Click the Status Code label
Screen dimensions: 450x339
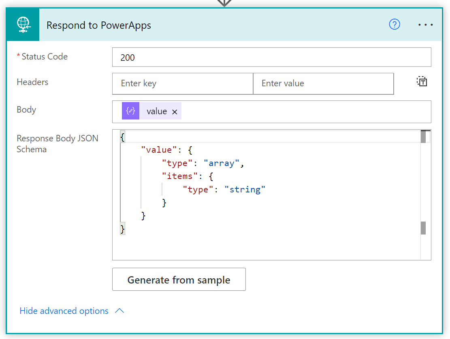[x=45, y=57]
